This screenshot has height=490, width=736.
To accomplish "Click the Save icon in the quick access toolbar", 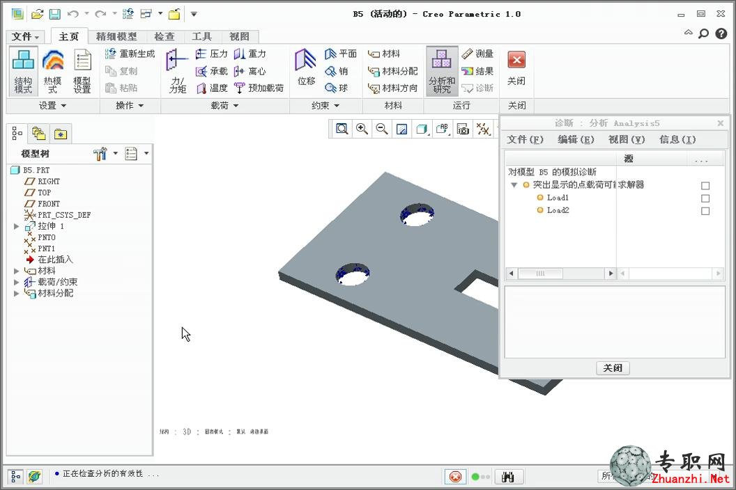I will pos(55,14).
